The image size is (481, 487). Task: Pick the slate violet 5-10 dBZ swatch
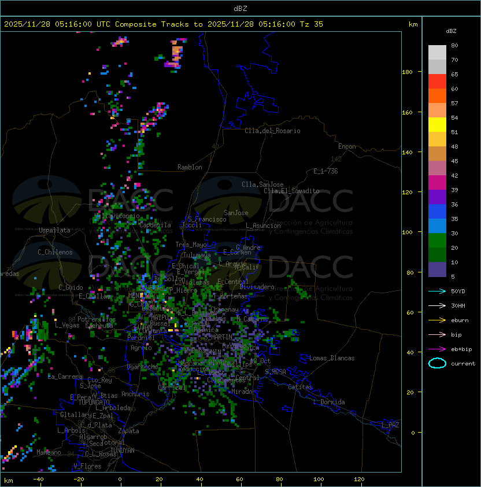[x=437, y=270]
